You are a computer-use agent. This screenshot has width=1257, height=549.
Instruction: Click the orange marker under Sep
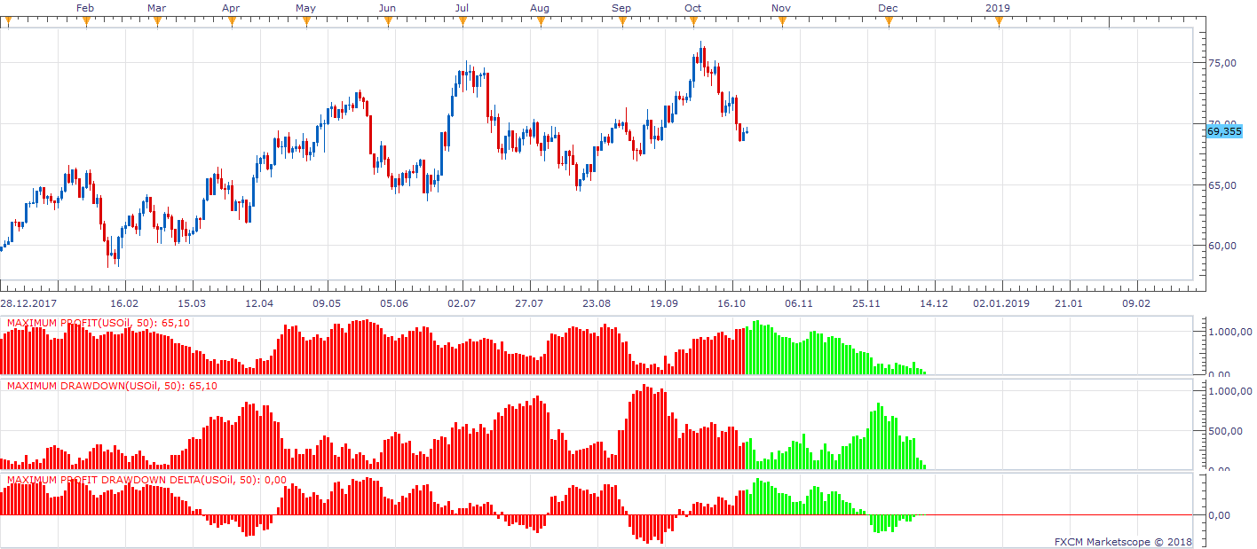click(622, 22)
